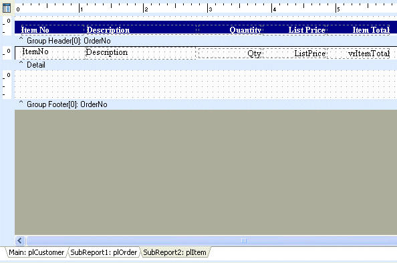The width and height of the screenshot is (397, 263).
Task: Switch to the SubReport1: plOrder tab
Action: pyautogui.click(x=104, y=252)
